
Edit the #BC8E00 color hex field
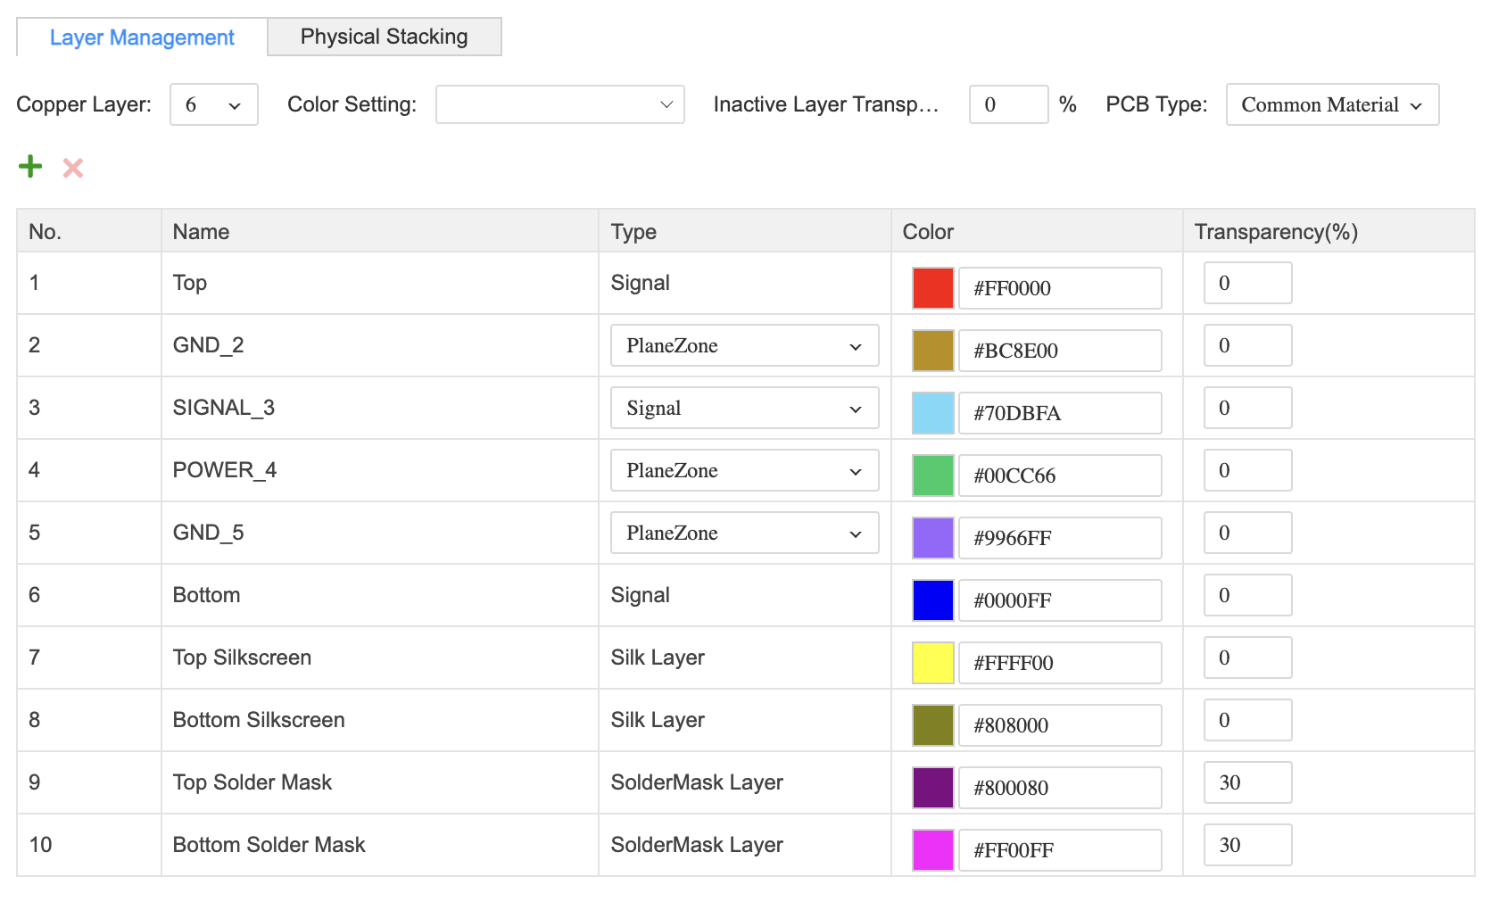1059,351
